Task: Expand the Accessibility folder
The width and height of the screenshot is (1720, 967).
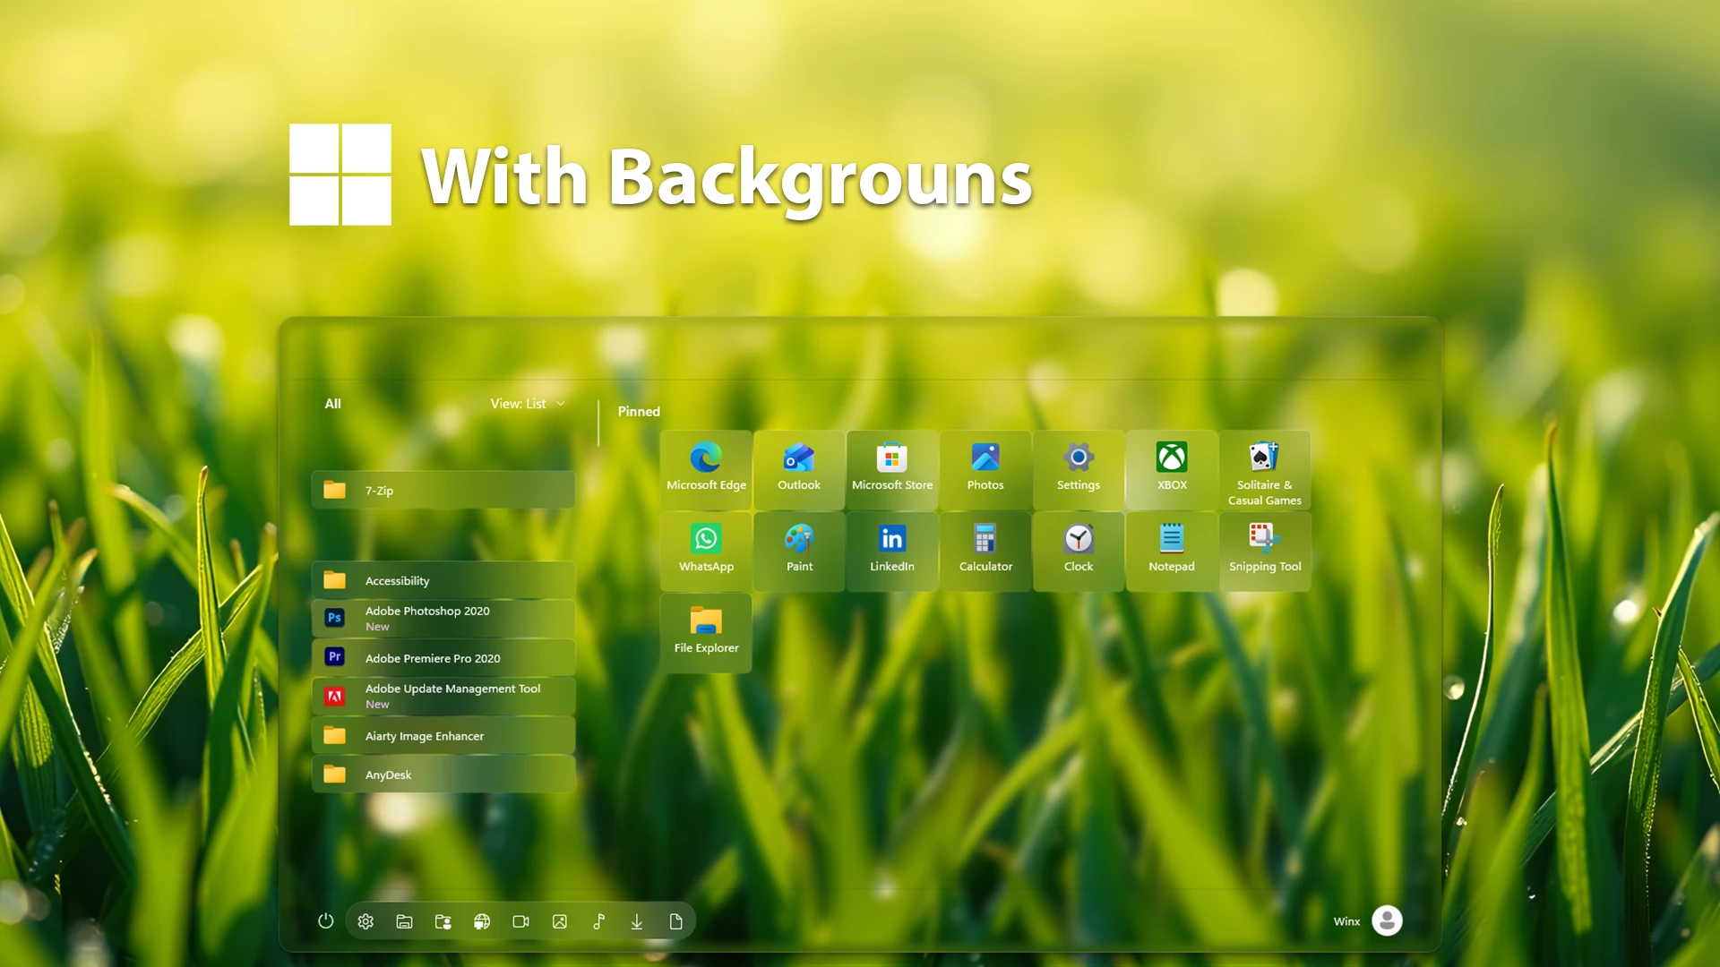Action: (x=443, y=580)
